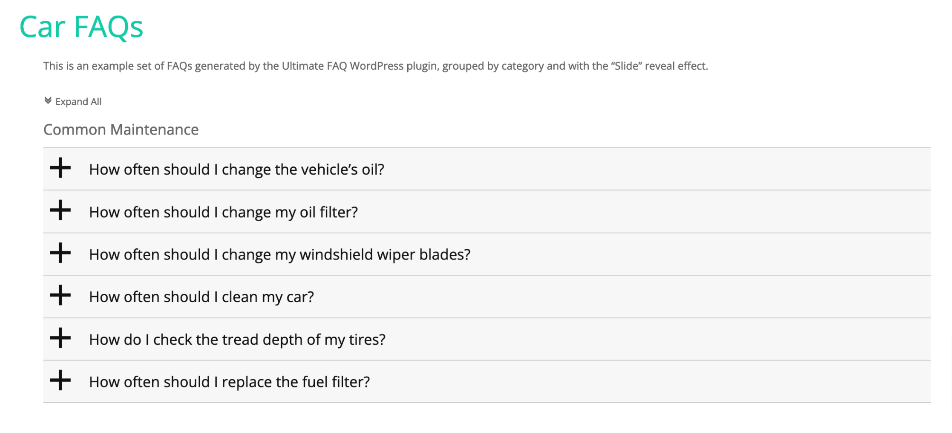The height and width of the screenshot is (433, 952).
Task: Select the Car FAQs page title
Action: point(81,27)
